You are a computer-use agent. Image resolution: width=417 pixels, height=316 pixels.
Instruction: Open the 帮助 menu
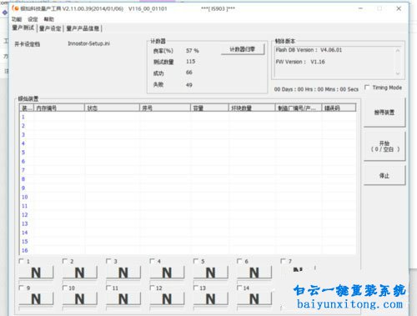tap(49, 19)
